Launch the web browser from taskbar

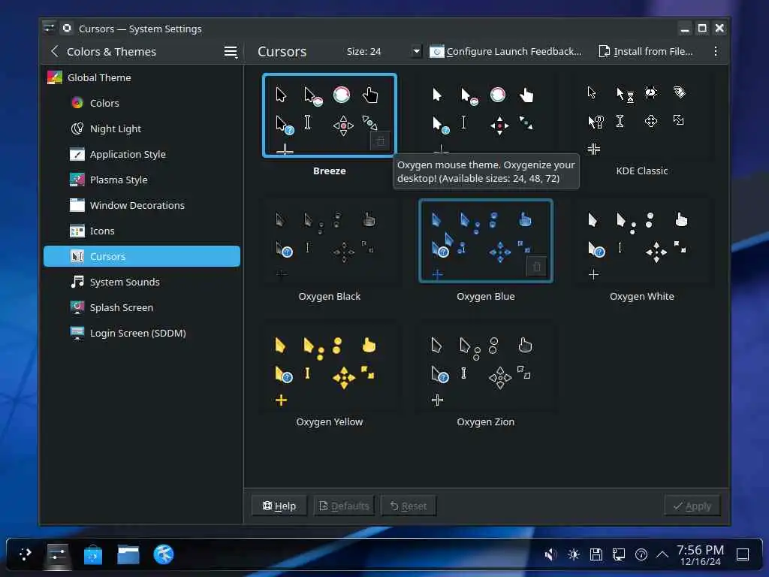pos(163,554)
